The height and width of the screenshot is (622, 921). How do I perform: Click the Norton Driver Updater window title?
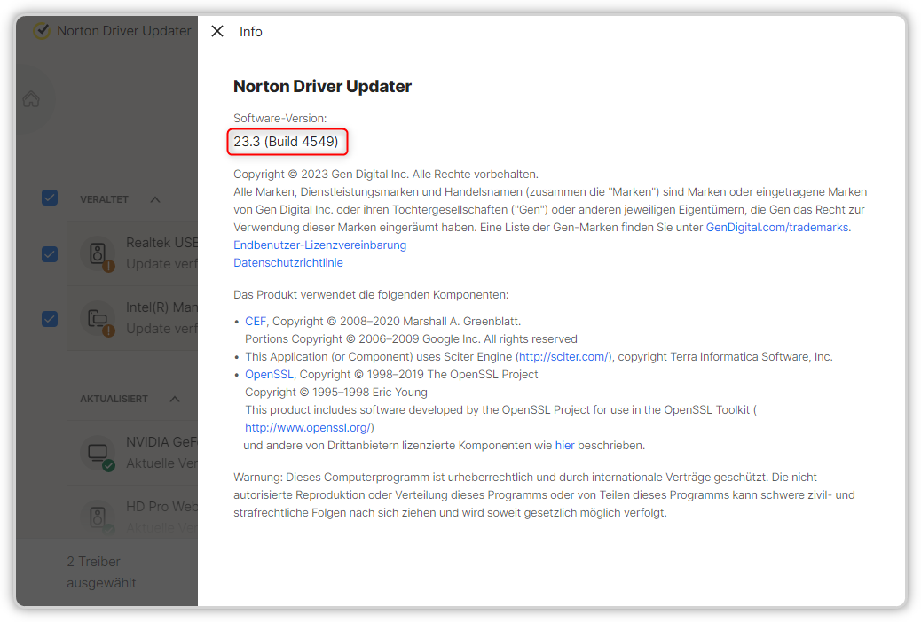pyautogui.click(x=124, y=30)
